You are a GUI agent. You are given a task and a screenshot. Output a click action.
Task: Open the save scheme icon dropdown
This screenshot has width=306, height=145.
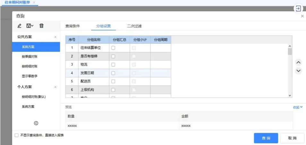coord(30,26)
